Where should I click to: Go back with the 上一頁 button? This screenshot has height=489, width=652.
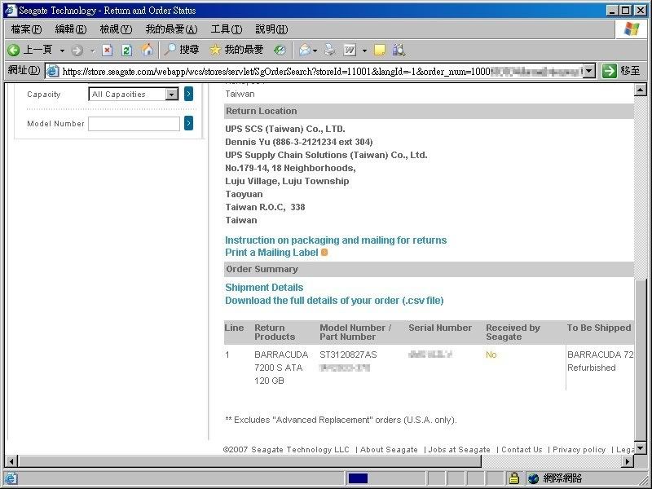click(x=29, y=50)
